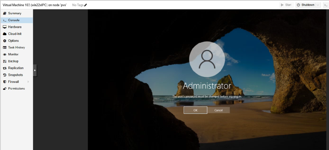Edit tags with the pencil icon
Image resolution: width=329 pixels, height=150 pixels.
(x=85, y=5)
